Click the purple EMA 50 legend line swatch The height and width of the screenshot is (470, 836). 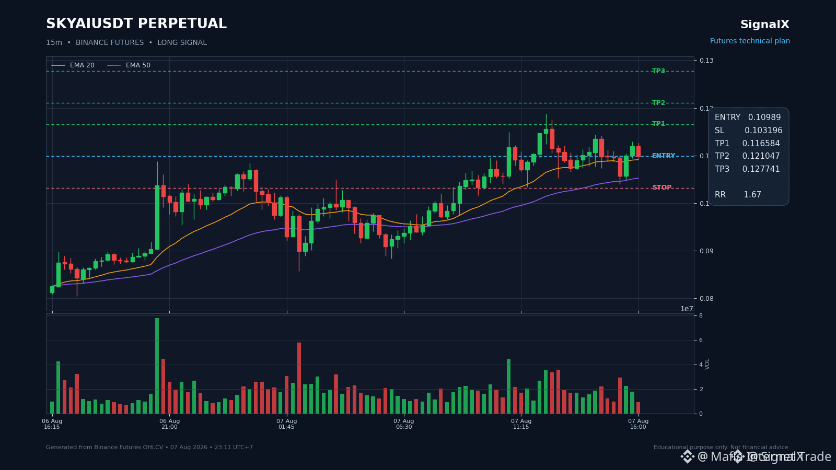(114, 65)
